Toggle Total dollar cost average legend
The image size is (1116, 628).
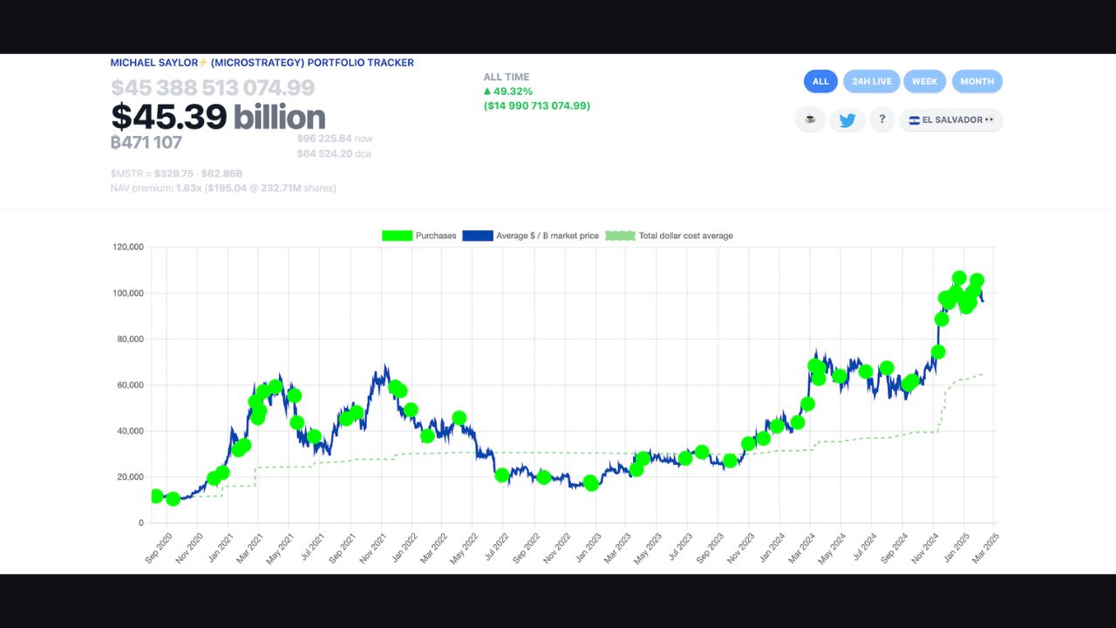point(669,235)
